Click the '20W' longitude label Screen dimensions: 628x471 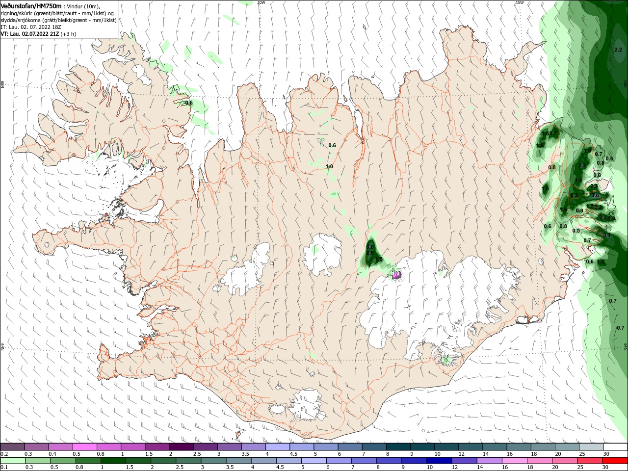[261, 2]
